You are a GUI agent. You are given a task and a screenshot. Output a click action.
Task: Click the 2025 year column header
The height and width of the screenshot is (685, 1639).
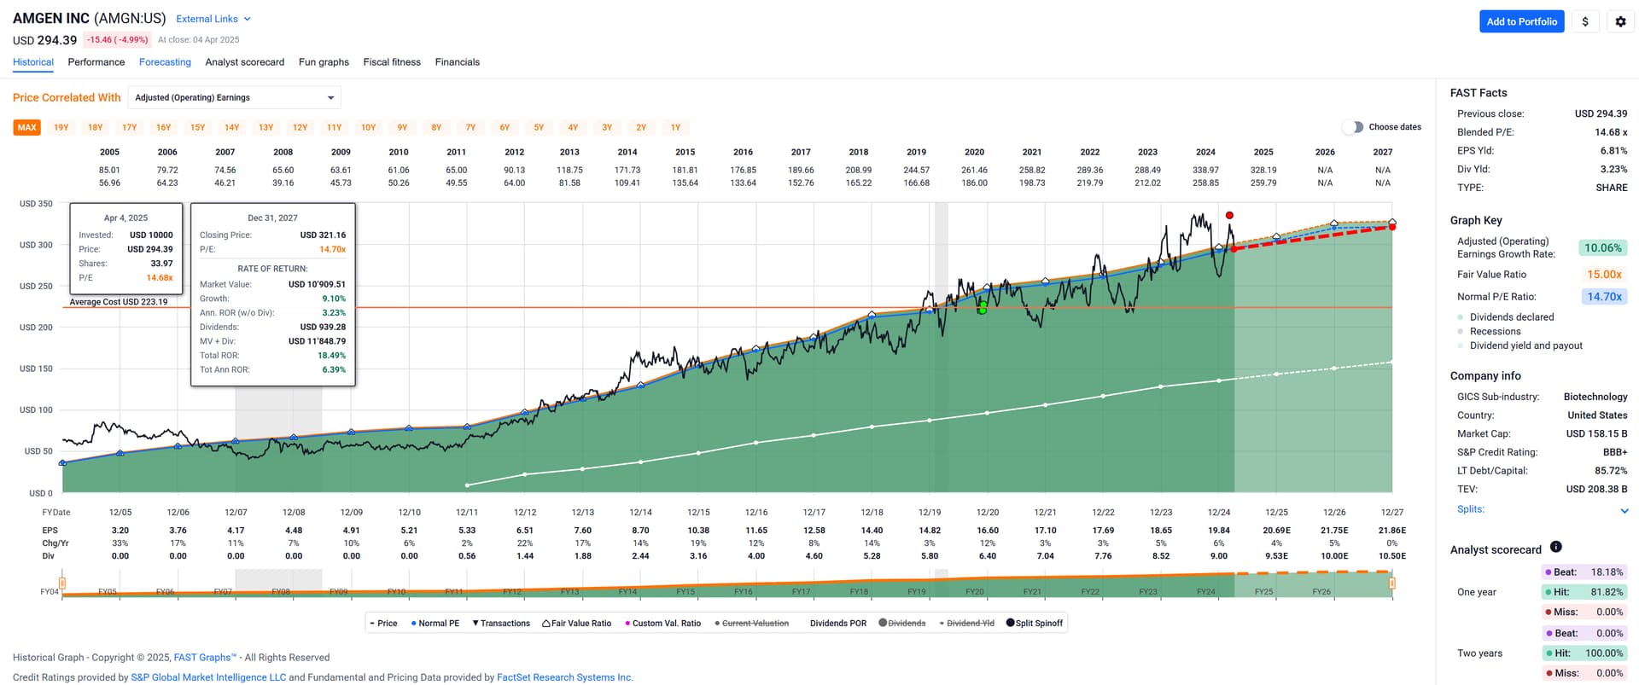(1263, 152)
